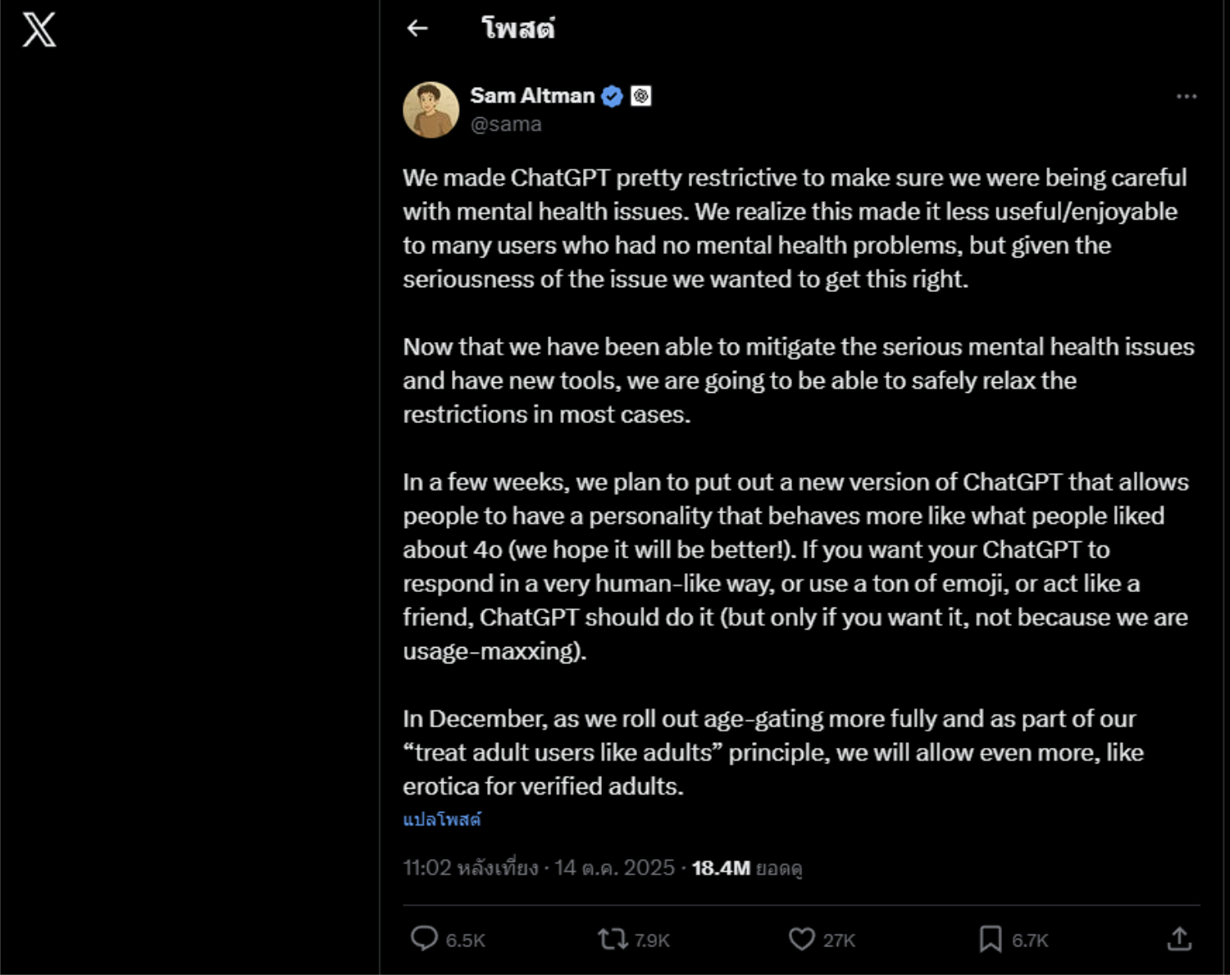Click the reply speech bubble icon
Viewport: 1230px width, 975px height.
(x=424, y=938)
